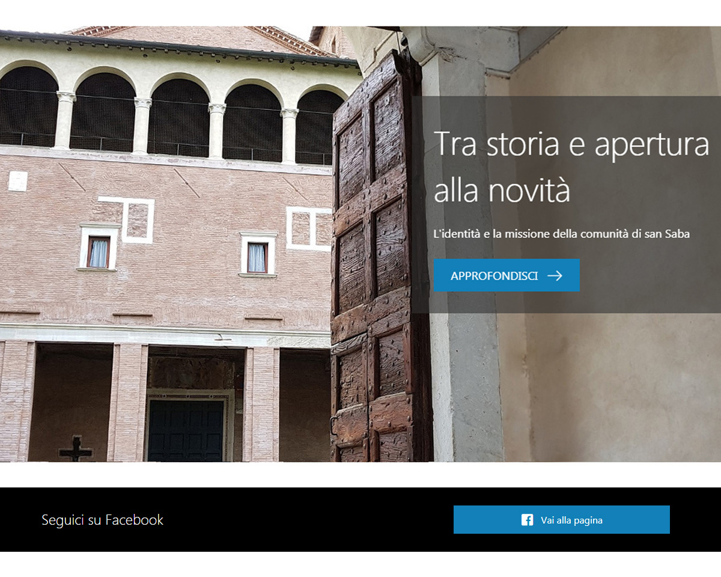Click the old wooden door in the hero image
The width and height of the screenshot is (721, 577).
[x=381, y=258]
